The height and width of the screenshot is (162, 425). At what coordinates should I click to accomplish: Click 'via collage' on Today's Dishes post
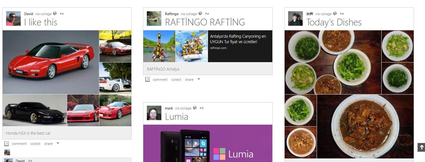pos(323,14)
